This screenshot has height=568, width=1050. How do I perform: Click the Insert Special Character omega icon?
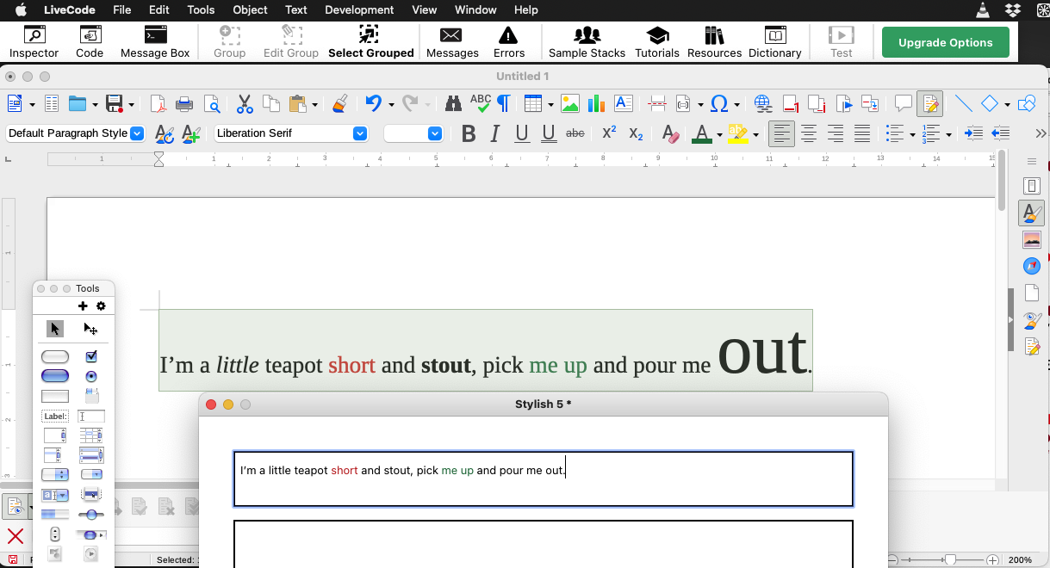pyautogui.click(x=719, y=104)
